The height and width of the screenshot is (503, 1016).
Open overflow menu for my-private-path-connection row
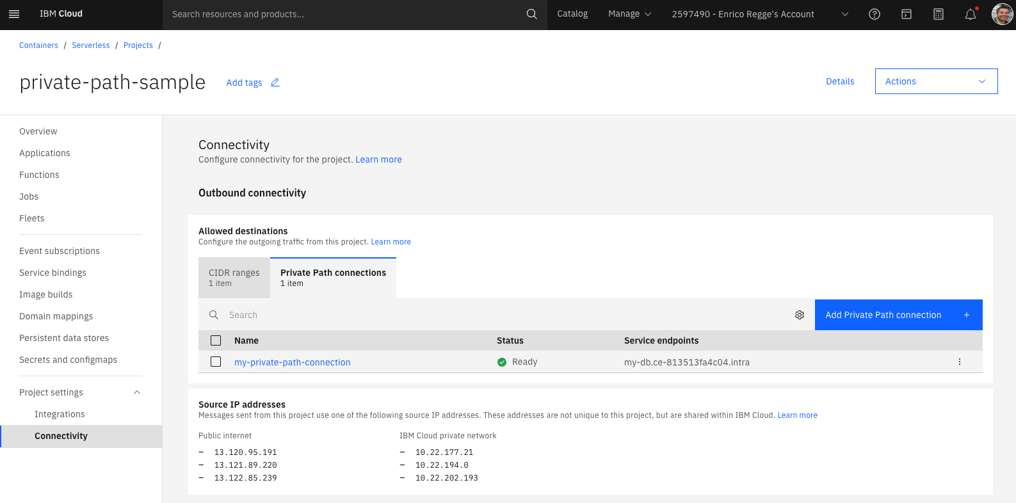pyautogui.click(x=959, y=362)
